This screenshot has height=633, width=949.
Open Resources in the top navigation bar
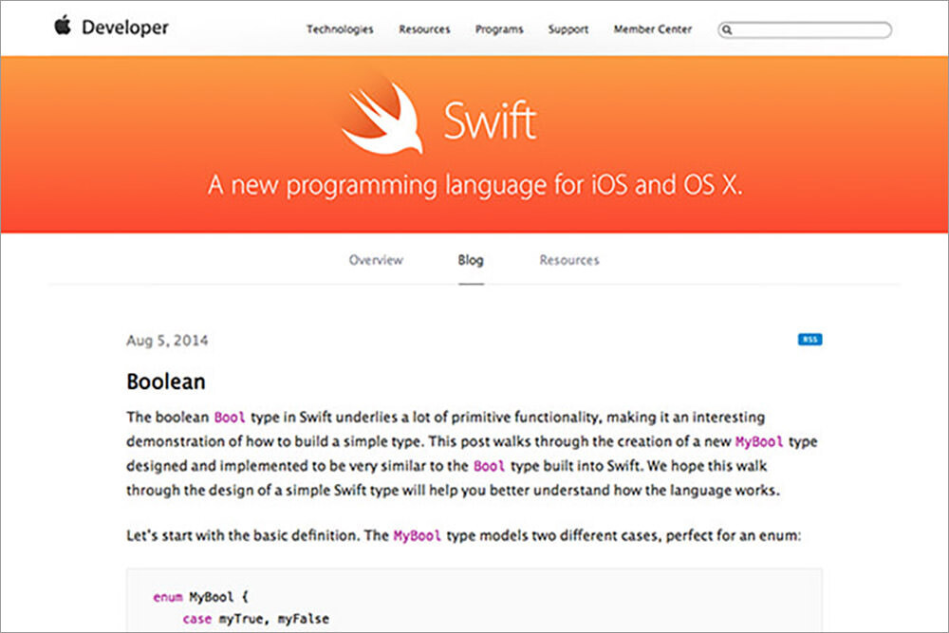coord(424,29)
